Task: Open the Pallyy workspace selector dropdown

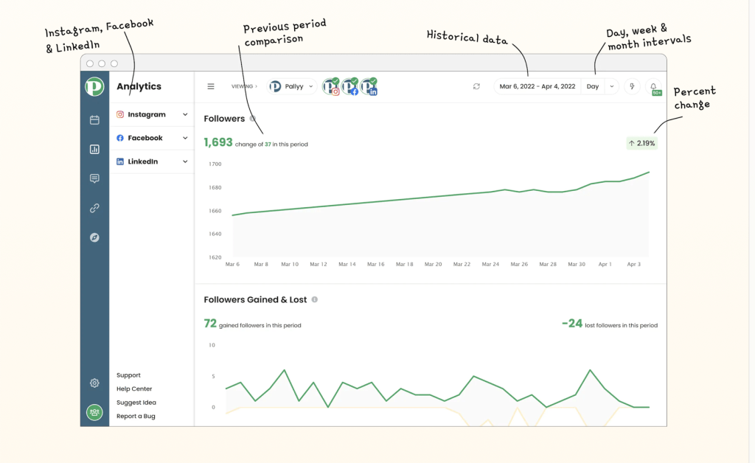Action: pyautogui.click(x=292, y=86)
